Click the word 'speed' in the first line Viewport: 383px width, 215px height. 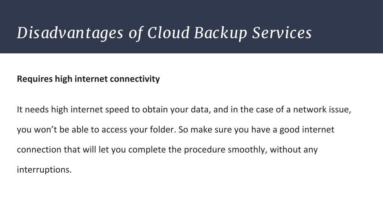pyautogui.click(x=117, y=110)
